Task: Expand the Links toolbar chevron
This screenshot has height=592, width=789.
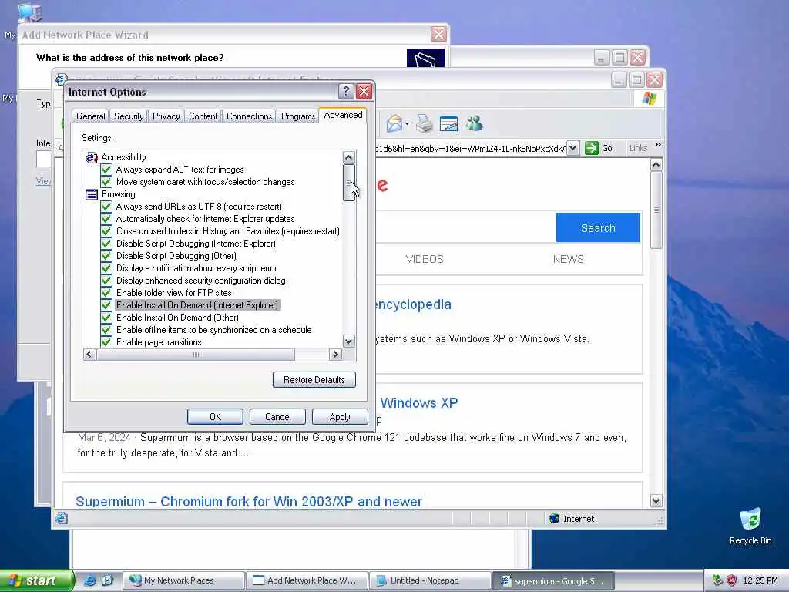Action: (657, 145)
